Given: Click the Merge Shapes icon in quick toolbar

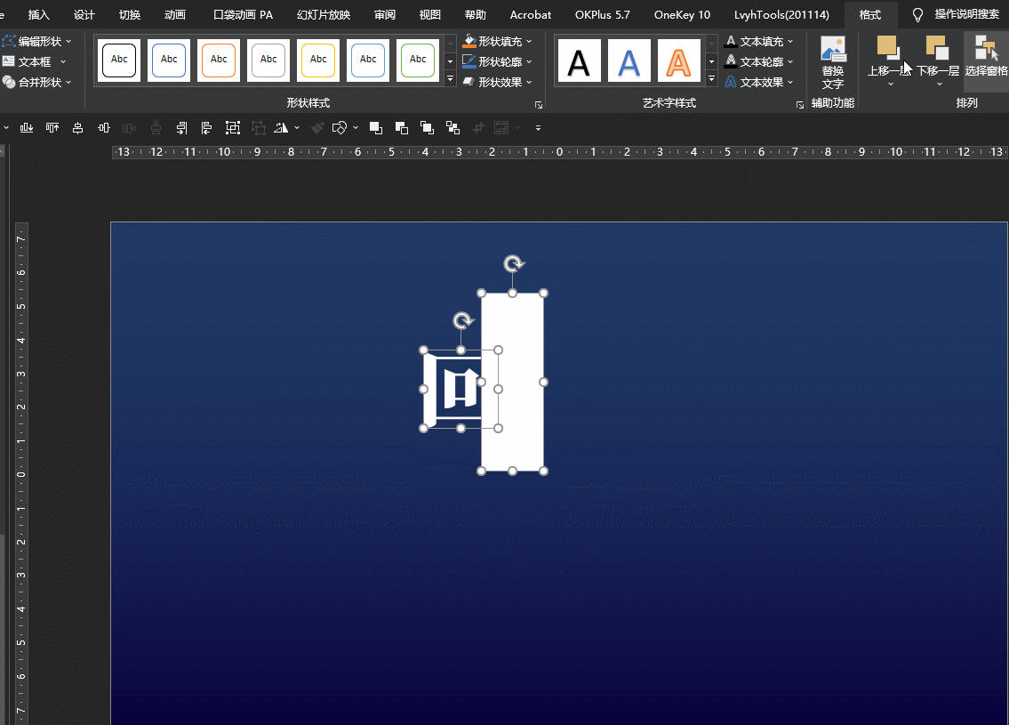Looking at the screenshot, I should point(339,128).
